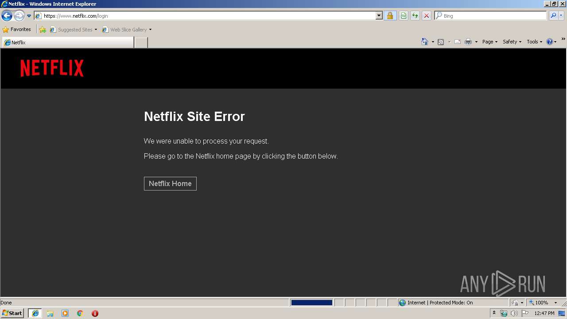567x319 pixels.
Task: Click the Refresh page icon
Action: [x=415, y=16]
